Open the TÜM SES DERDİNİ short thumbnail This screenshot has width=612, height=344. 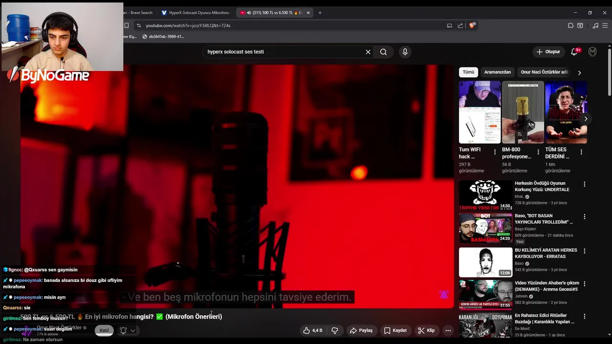click(566, 112)
